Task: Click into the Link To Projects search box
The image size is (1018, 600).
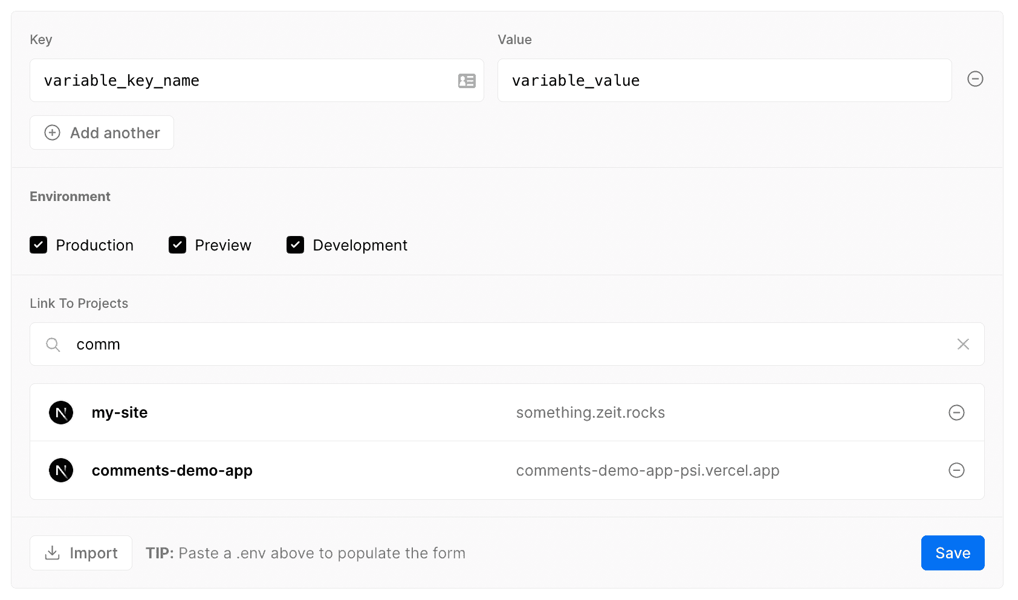Action: point(508,345)
